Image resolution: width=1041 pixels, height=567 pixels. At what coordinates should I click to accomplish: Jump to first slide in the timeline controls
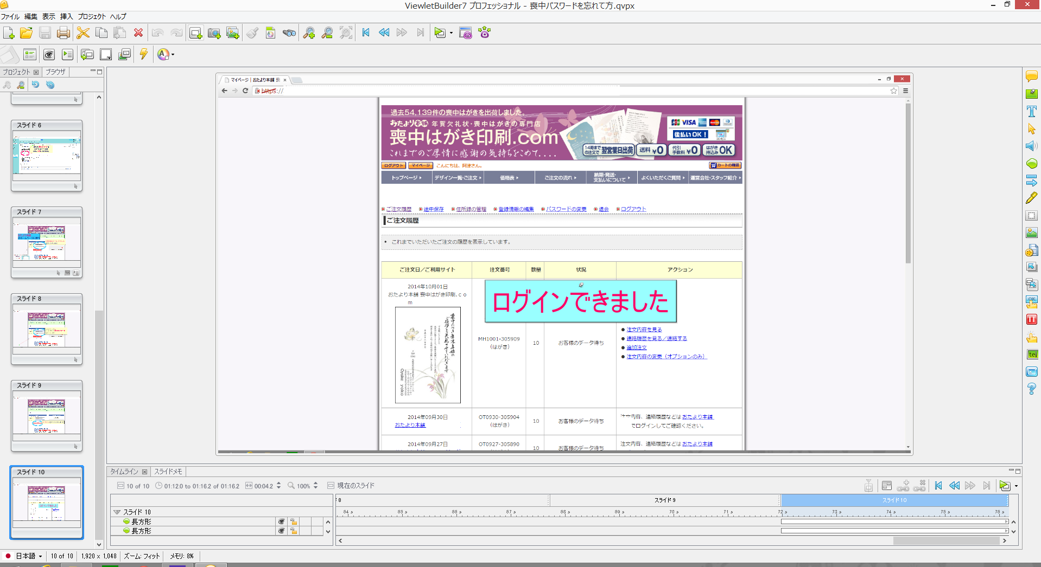pos(938,486)
